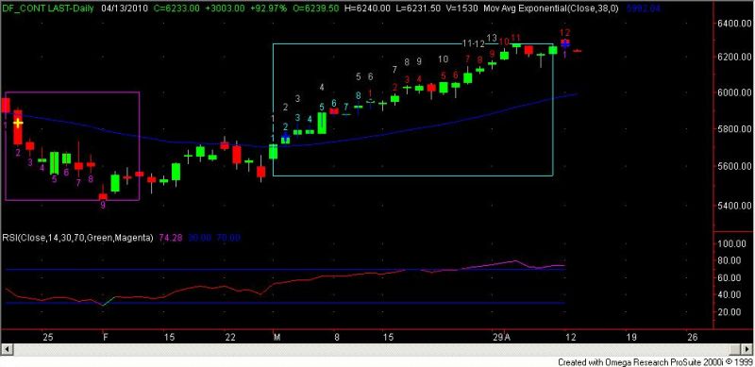Screen dimensions: 755x367
Task: Click the white count label 13 above box
Action: (x=492, y=38)
